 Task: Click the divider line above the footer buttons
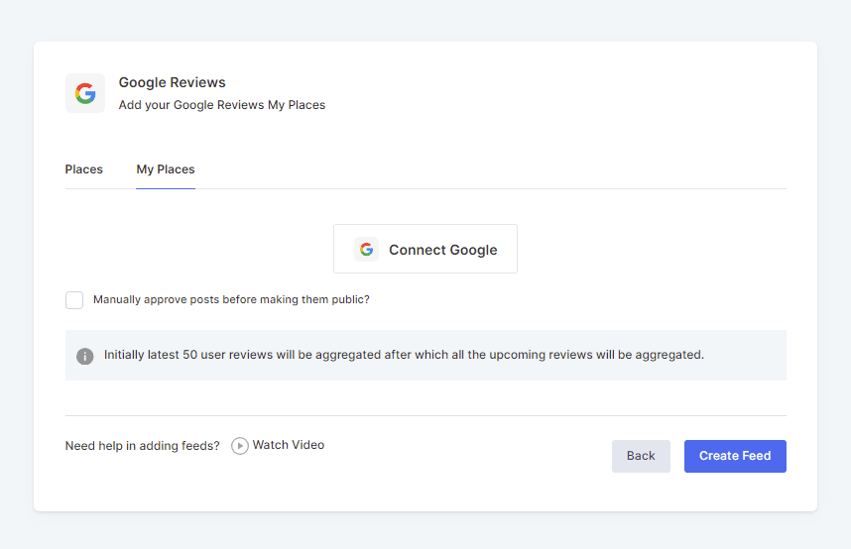[x=425, y=415]
